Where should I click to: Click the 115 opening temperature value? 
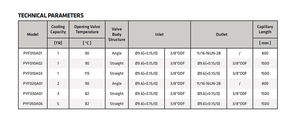click(87, 73)
